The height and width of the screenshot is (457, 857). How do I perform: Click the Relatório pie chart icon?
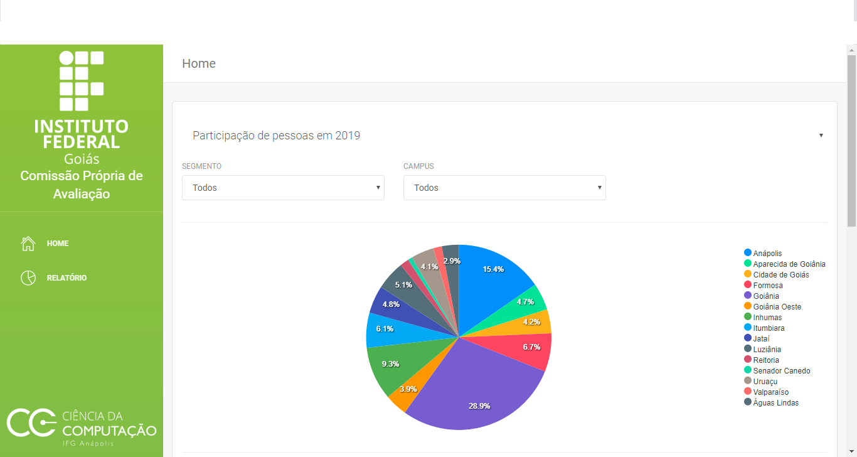pyautogui.click(x=28, y=278)
